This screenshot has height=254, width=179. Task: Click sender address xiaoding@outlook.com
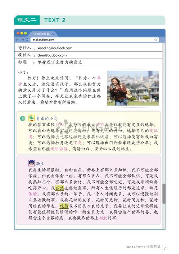click(55, 48)
